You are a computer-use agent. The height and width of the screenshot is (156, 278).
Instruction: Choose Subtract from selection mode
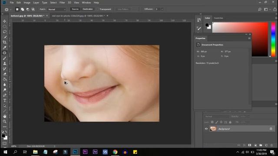[28, 10]
